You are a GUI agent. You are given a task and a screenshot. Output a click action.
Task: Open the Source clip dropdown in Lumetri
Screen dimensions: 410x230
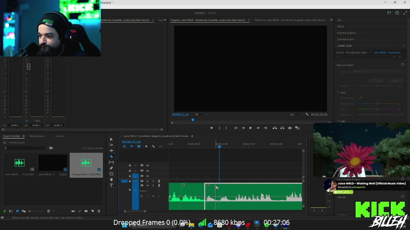pos(371,52)
